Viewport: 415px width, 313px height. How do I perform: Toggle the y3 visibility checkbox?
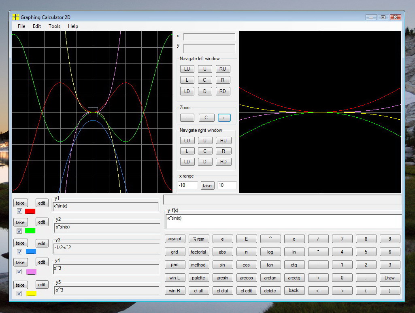click(19, 252)
